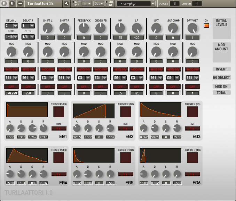Open the In routing menu
The height and width of the screenshot is (201, 236).
(87, 3)
